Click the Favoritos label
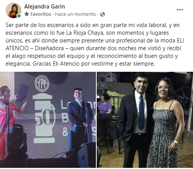 click(41, 14)
